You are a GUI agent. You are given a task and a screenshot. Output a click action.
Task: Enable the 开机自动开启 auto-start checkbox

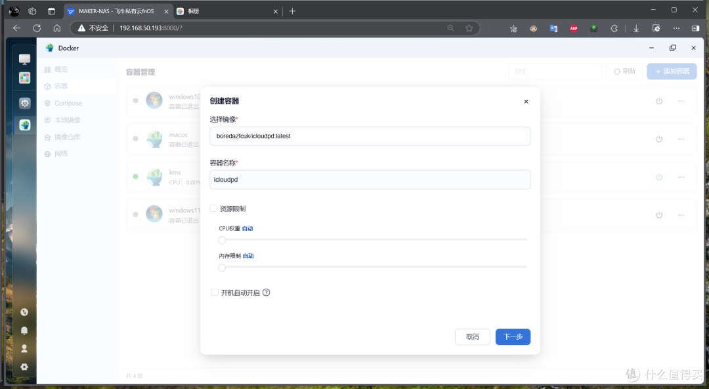[x=215, y=293]
